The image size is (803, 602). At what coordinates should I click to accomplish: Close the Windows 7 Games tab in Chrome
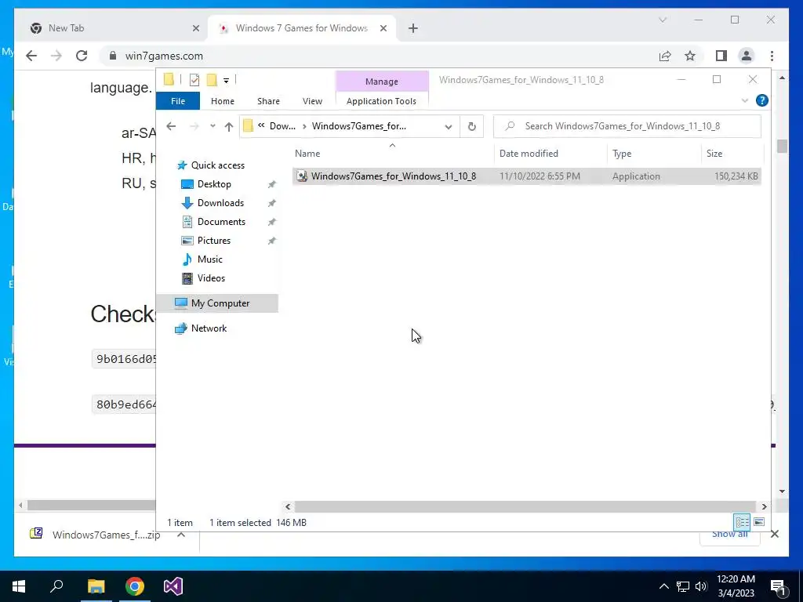pos(383,29)
